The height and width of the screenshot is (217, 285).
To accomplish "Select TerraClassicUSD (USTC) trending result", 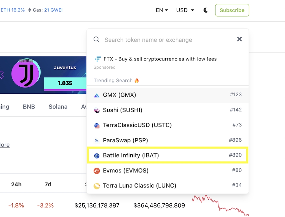I will [x=168, y=125].
